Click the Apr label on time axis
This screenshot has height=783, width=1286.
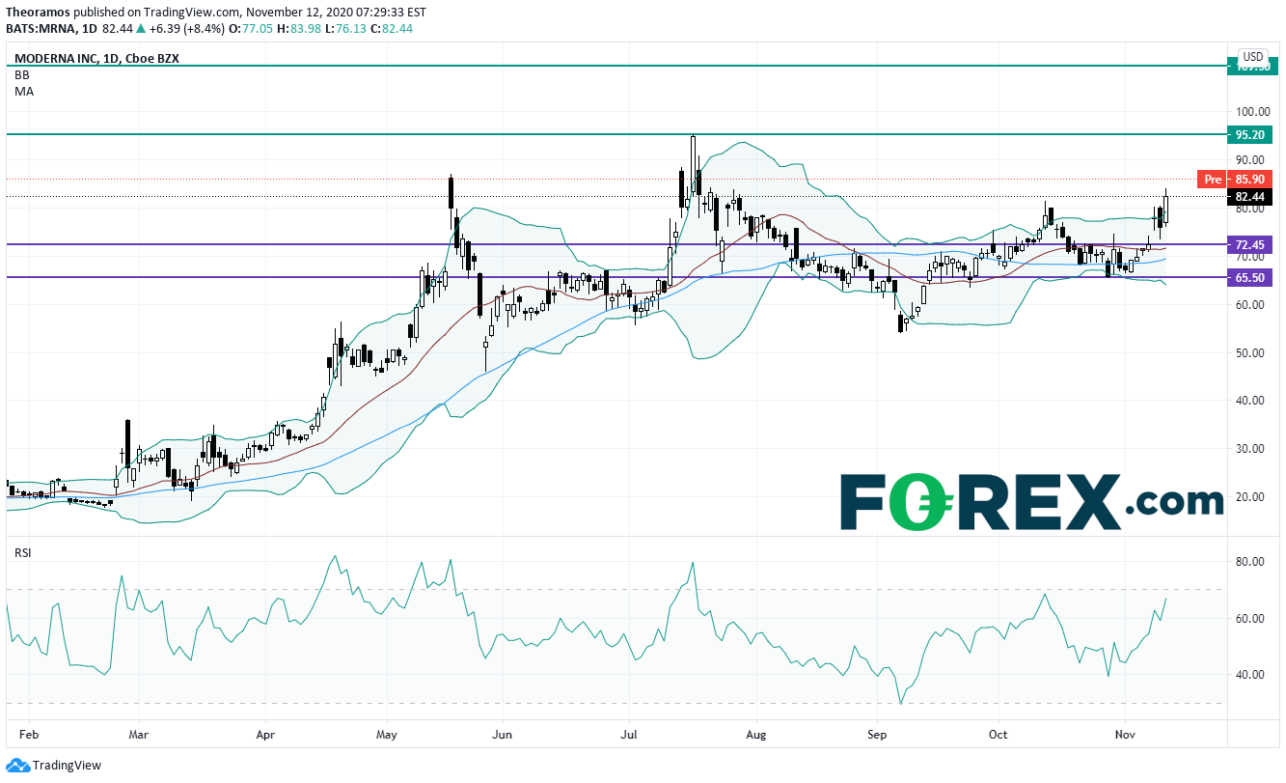pos(265,735)
